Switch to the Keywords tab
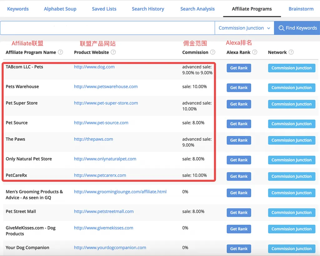Viewport: 320px width, 256px height. 18,9
